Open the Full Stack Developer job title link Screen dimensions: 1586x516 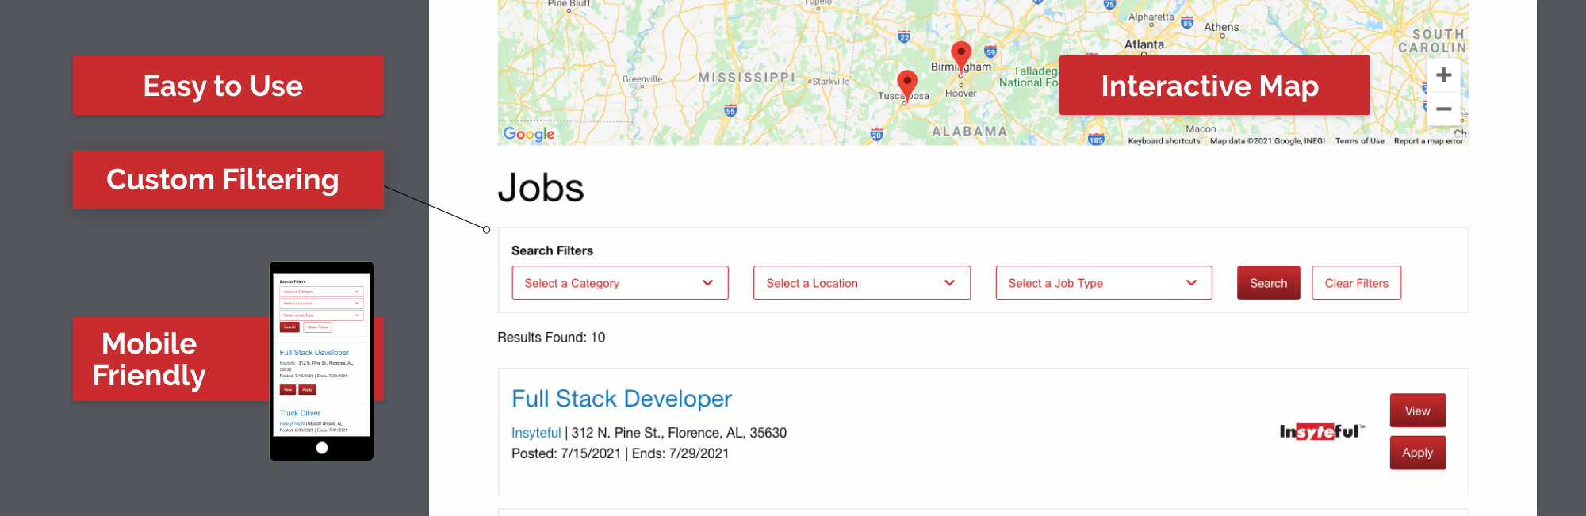[x=621, y=399]
